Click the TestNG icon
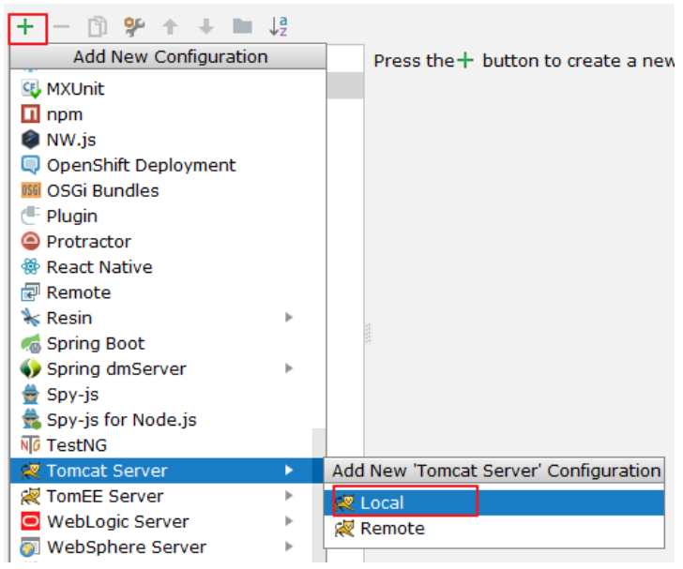Viewport: 683px width, 569px height. (30, 445)
